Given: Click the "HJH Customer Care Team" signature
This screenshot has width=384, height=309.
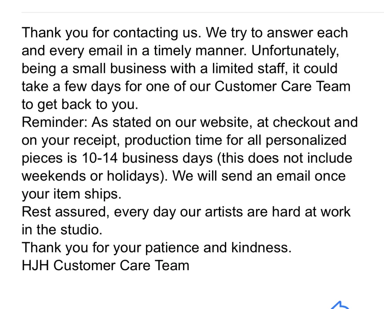Looking at the screenshot, I should click(x=105, y=266).
